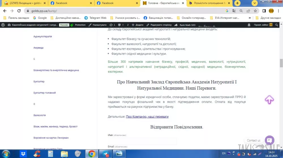Screen dimensions: 283x158
Task: Open the Contact us chat bubble
Action: (269, 140)
